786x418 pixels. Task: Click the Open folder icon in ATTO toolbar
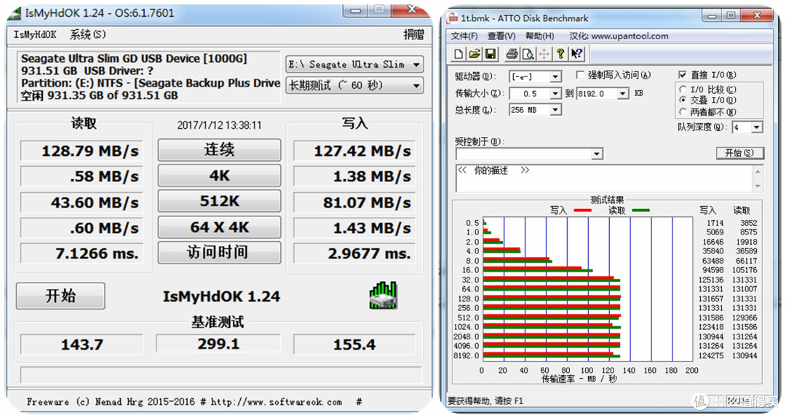point(475,54)
